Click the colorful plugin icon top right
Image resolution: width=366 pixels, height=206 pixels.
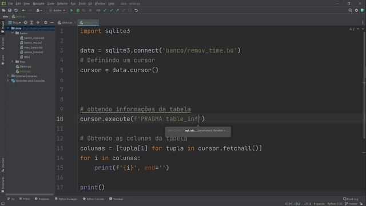tap(363, 10)
